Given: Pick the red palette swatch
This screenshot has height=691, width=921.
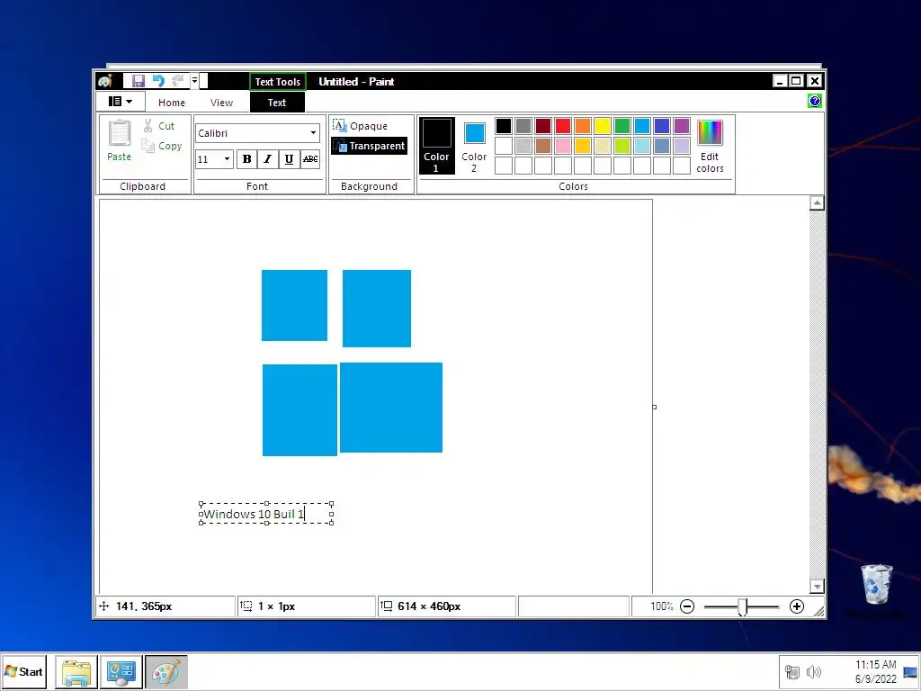Looking at the screenshot, I should (x=563, y=126).
